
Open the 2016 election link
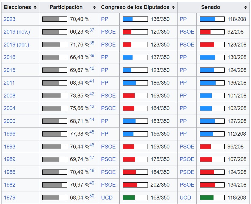(x=9, y=57)
